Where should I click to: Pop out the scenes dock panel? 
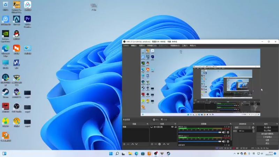tap(147, 124)
